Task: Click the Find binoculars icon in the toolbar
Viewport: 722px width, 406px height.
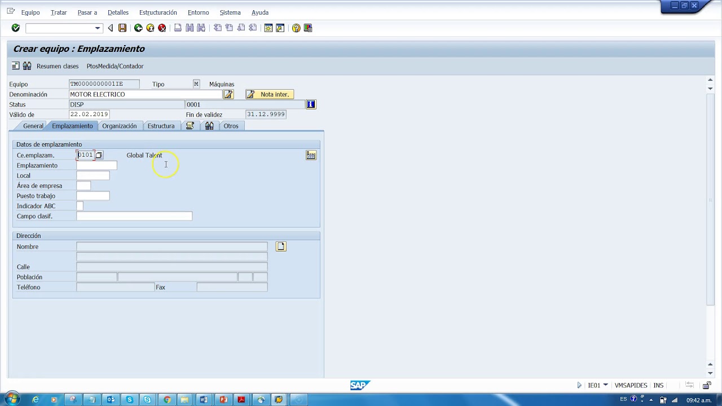Action: pyautogui.click(x=190, y=28)
